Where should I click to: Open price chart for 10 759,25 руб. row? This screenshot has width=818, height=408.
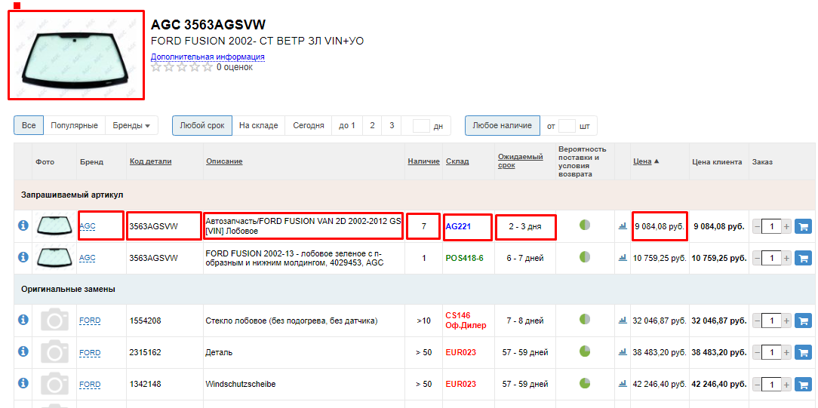623,257
